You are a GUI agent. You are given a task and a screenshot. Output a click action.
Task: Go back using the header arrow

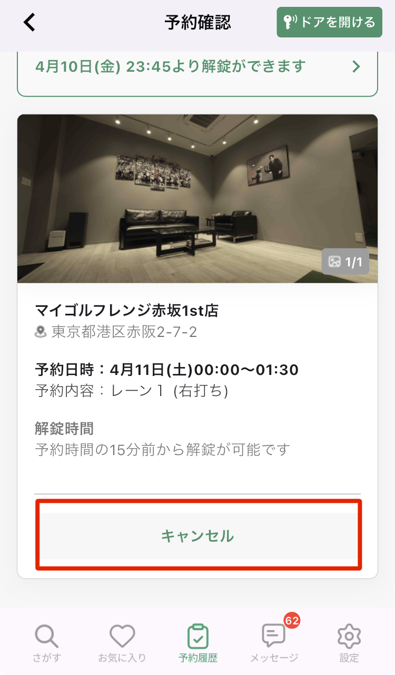29,22
